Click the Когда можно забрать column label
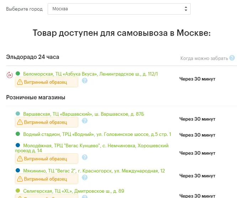Screen dimensions: 237x198 [204, 58]
